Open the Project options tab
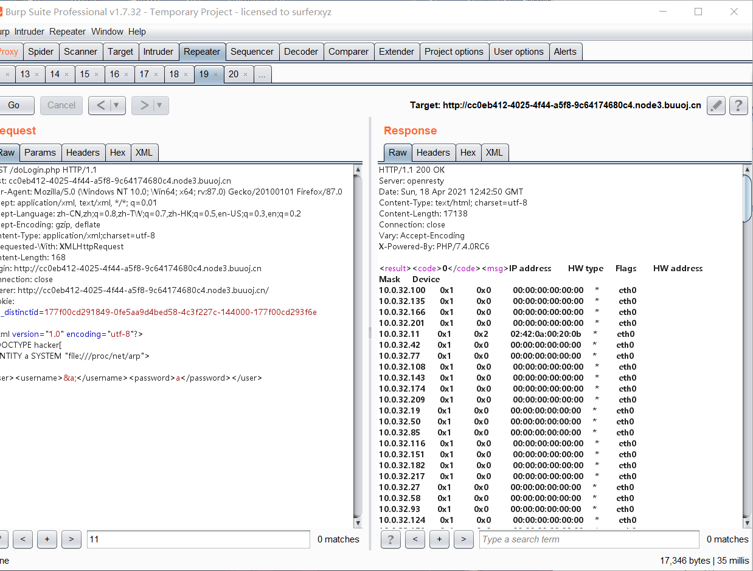Image resolution: width=753 pixels, height=571 pixels. click(x=454, y=52)
